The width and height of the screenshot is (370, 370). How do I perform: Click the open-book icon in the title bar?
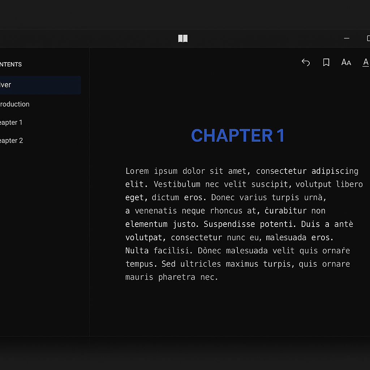coord(183,38)
